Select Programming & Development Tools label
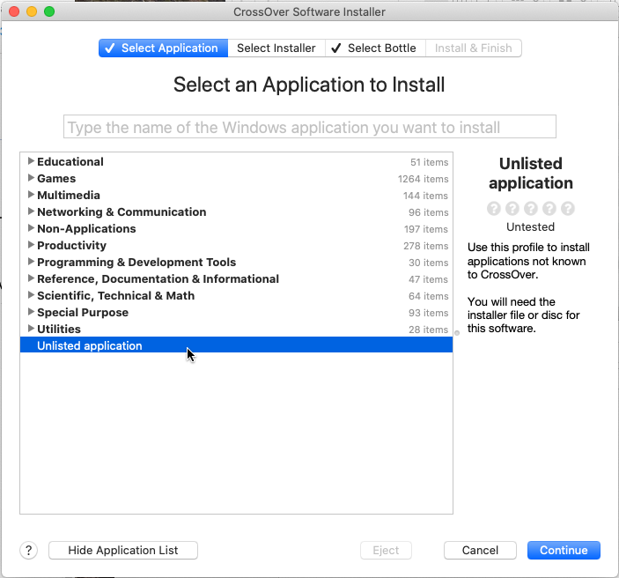 coord(136,262)
